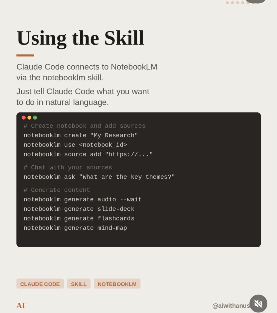The image size is (277, 313).
Task: Click the CLAUDE CODE tag
Action: [x=40, y=284]
